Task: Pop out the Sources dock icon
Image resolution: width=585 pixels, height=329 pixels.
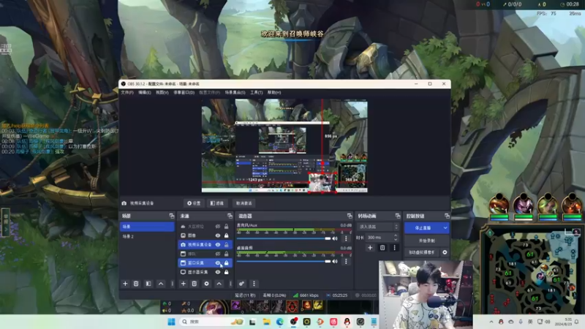Action: (230, 216)
